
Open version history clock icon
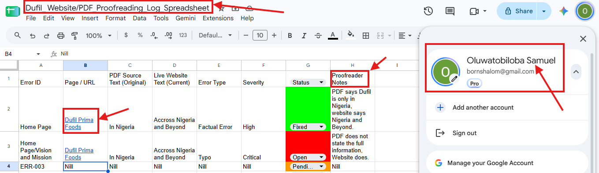point(428,11)
